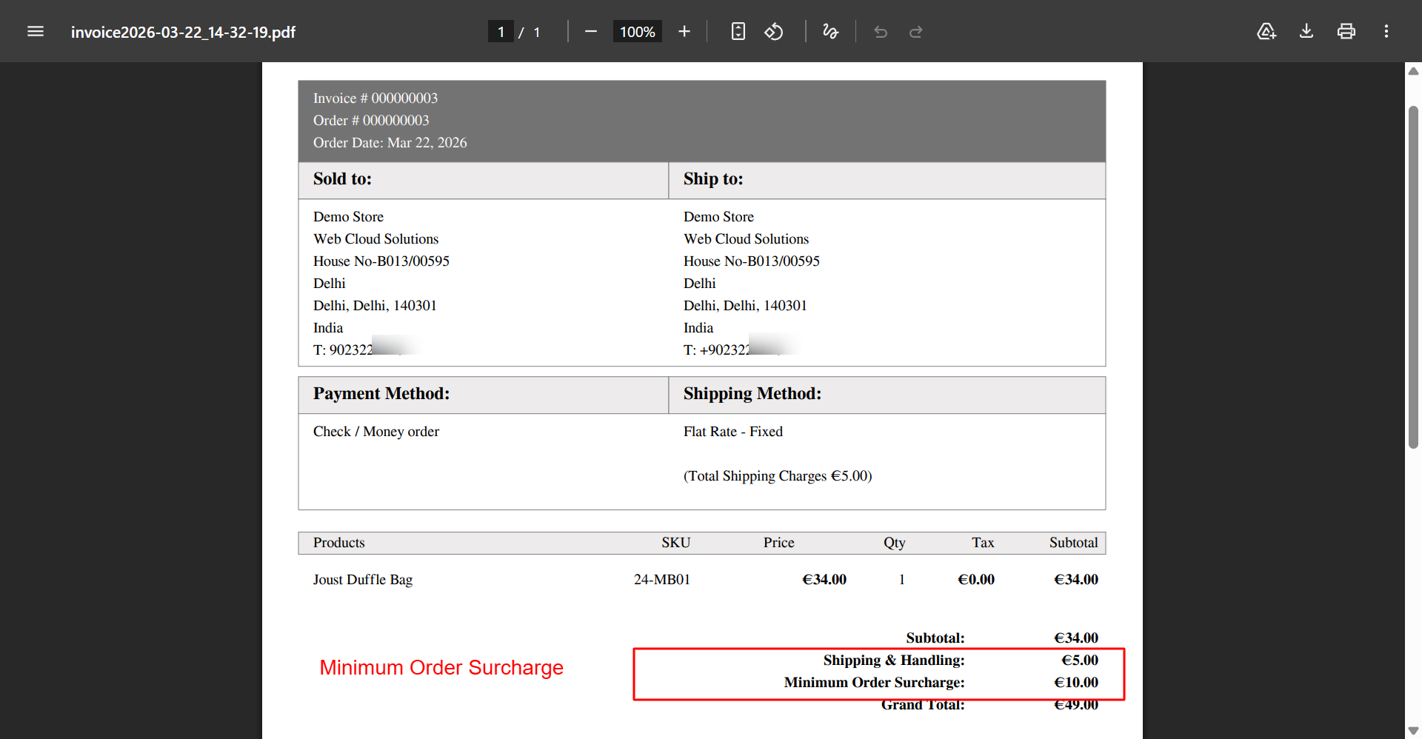Click the invoice file name title
The width and height of the screenshot is (1422, 739).
tap(183, 32)
